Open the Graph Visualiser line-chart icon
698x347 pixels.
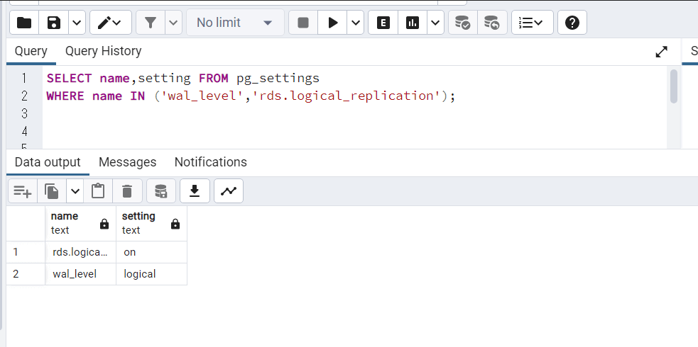coord(229,190)
